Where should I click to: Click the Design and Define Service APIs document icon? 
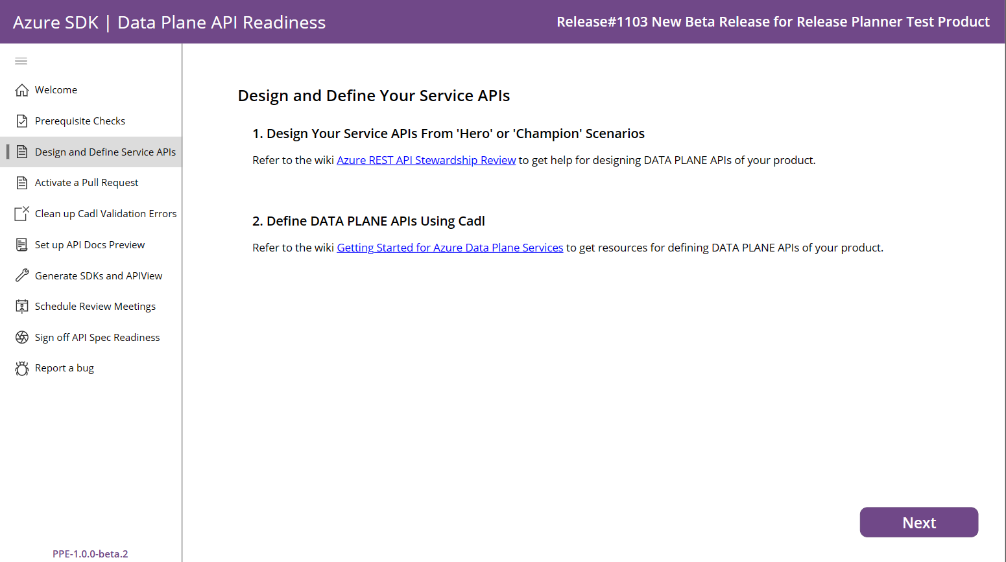click(x=21, y=152)
